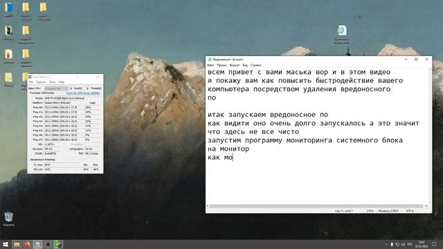Open Core Temp's Tools menu
Screen dimensions: 443x249
coord(53,82)
